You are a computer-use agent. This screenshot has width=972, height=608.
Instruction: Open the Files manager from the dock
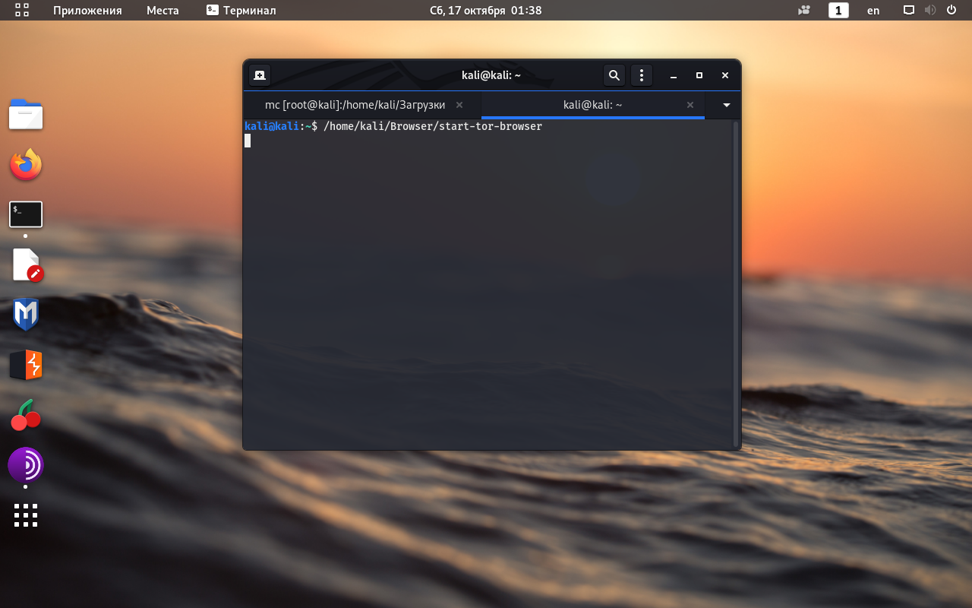[26, 115]
